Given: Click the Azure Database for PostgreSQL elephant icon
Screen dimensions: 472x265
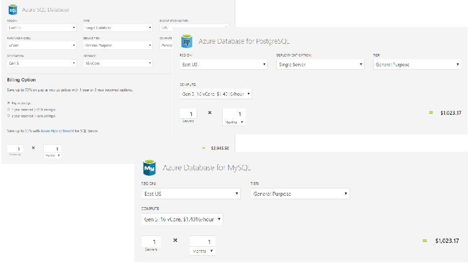Looking at the screenshot, I should pyautogui.click(x=187, y=41).
